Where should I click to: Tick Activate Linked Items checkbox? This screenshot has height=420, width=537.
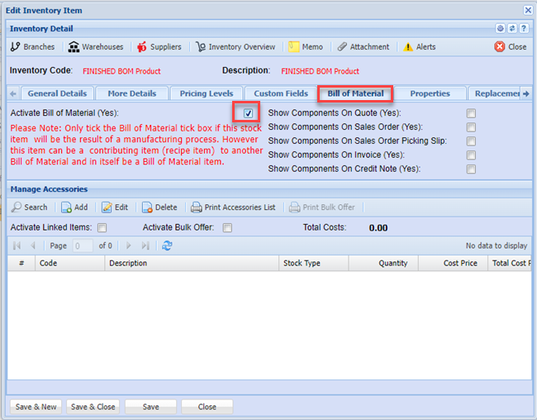102,227
